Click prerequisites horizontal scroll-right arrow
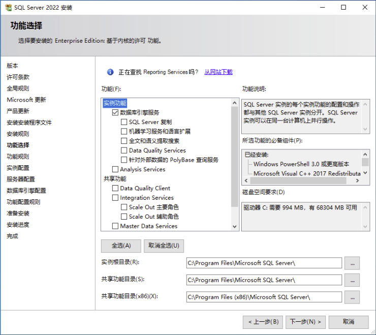376x335 pixels. click(358, 180)
